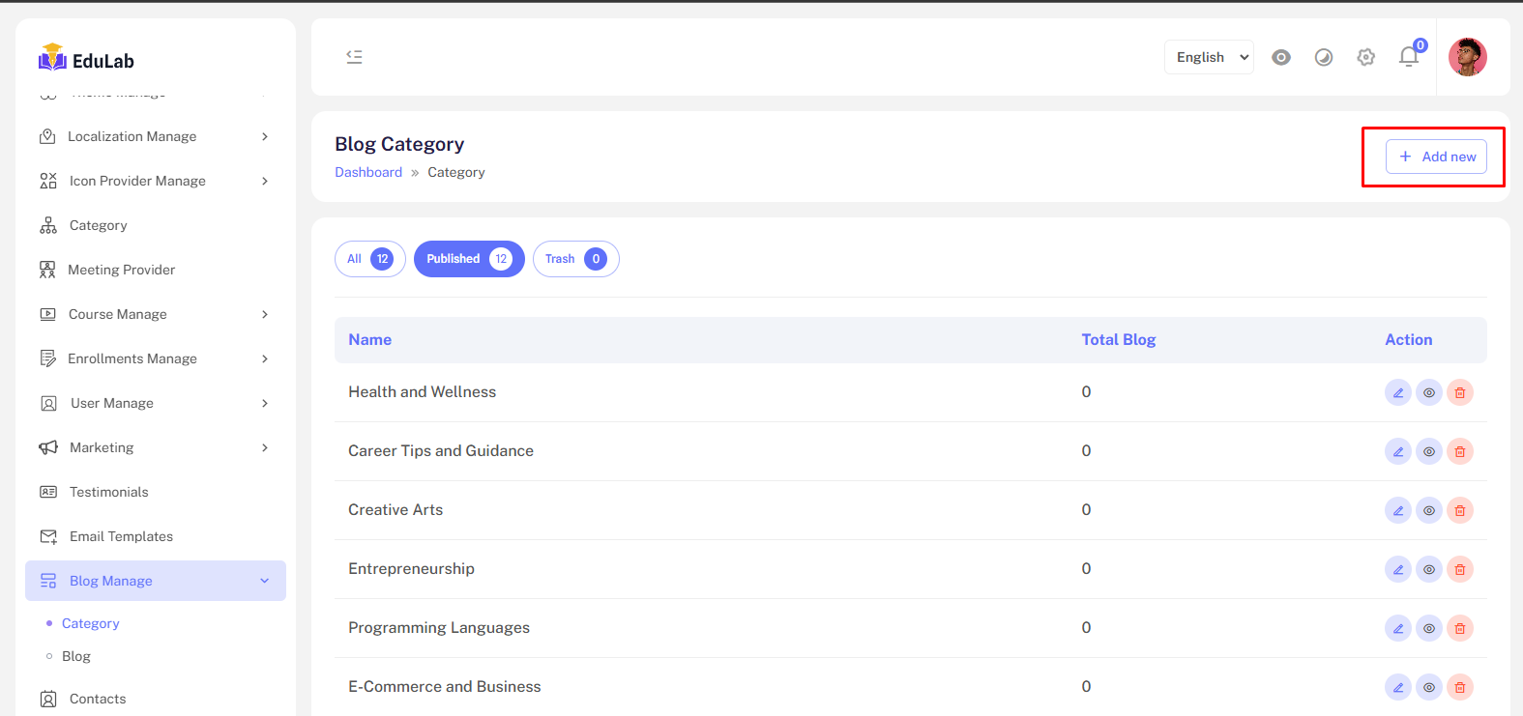Select the All categories tab

[369, 259]
